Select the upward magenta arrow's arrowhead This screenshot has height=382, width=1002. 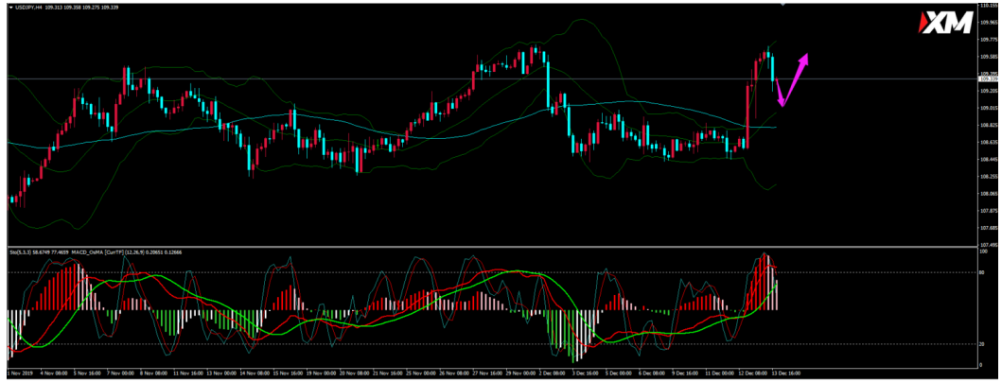(x=805, y=59)
